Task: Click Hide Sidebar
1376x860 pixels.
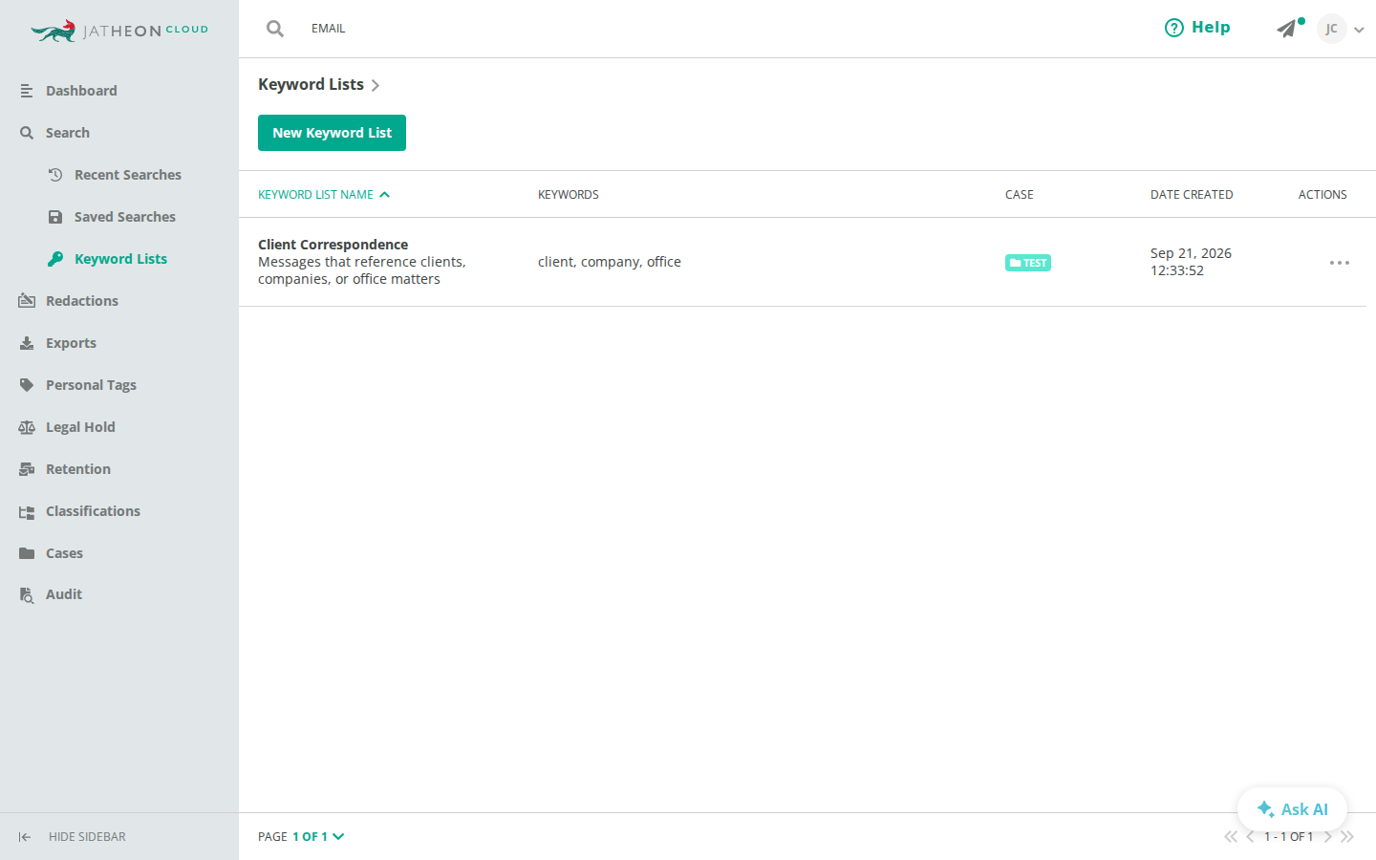Action: pyautogui.click(x=73, y=837)
